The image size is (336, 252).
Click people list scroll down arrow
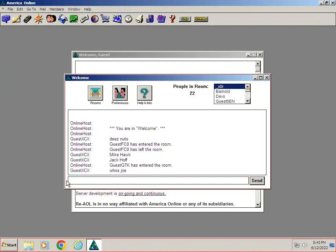(x=247, y=101)
